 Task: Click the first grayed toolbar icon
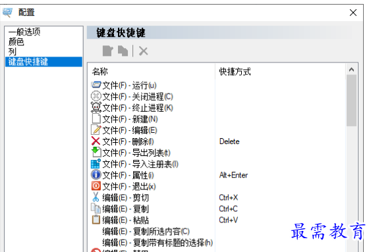tap(107, 51)
